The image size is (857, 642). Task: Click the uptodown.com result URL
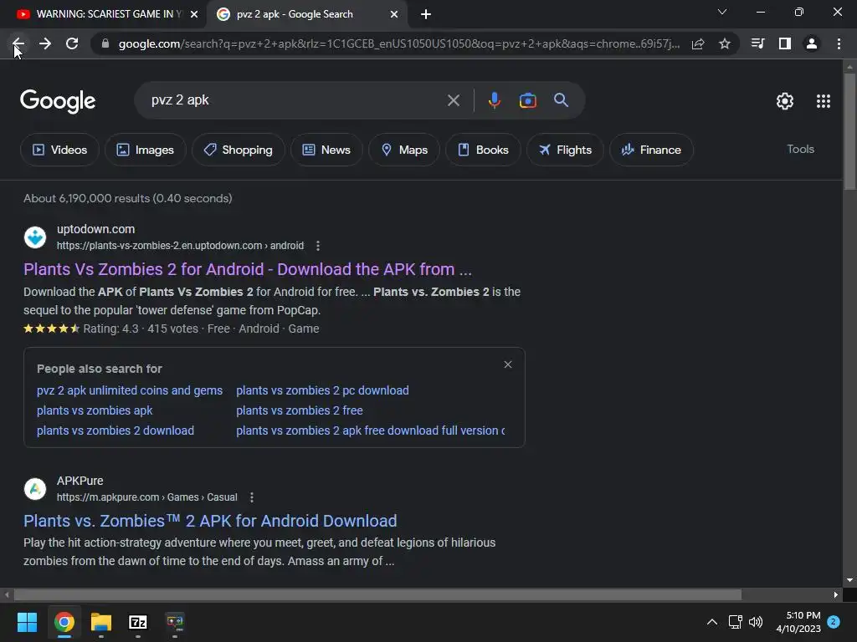click(181, 246)
